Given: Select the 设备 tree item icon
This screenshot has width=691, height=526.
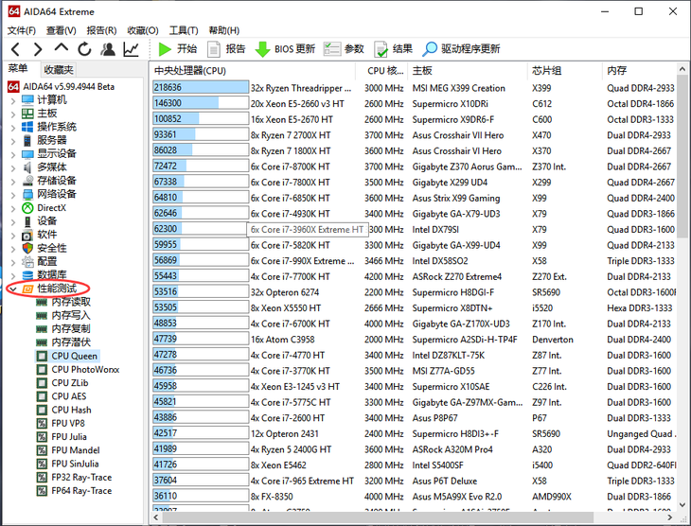Looking at the screenshot, I should (x=27, y=221).
